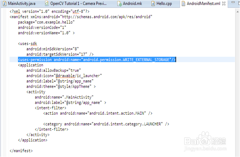Click the android:name=".MainActivity" line

pos(64,97)
